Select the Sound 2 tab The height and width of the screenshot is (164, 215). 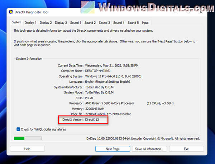pyautogui.click(x=90, y=23)
